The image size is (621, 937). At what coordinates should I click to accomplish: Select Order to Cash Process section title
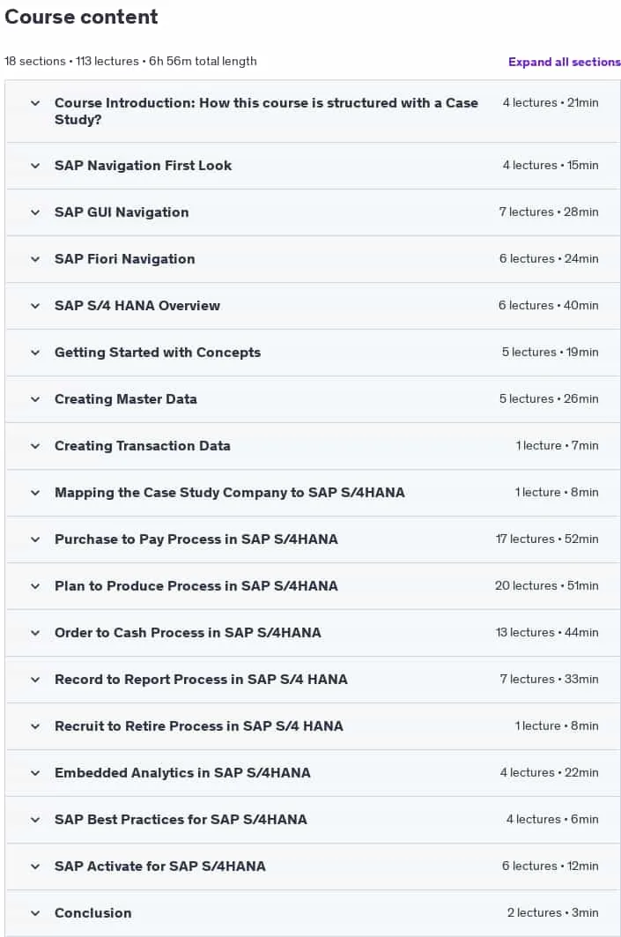[188, 632]
